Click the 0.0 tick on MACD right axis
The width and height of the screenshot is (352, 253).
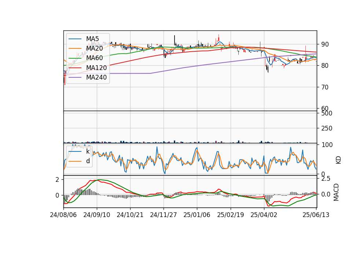tap(326, 194)
